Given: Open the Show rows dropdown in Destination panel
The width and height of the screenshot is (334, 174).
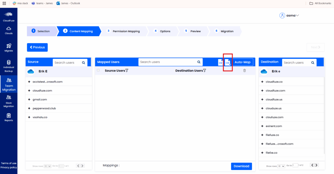Looking at the screenshot, I should 281,166.
